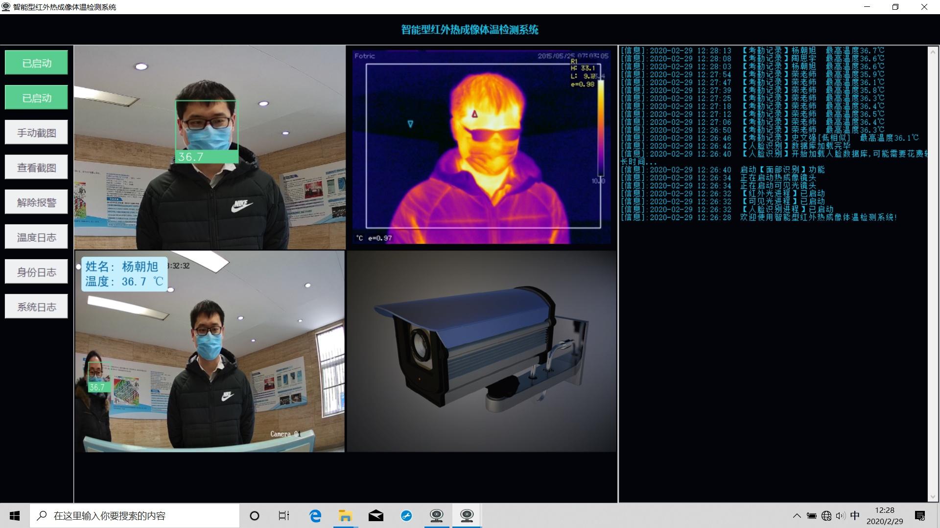
Task: Toggle the first green 已启动 button
Action: 36,63
